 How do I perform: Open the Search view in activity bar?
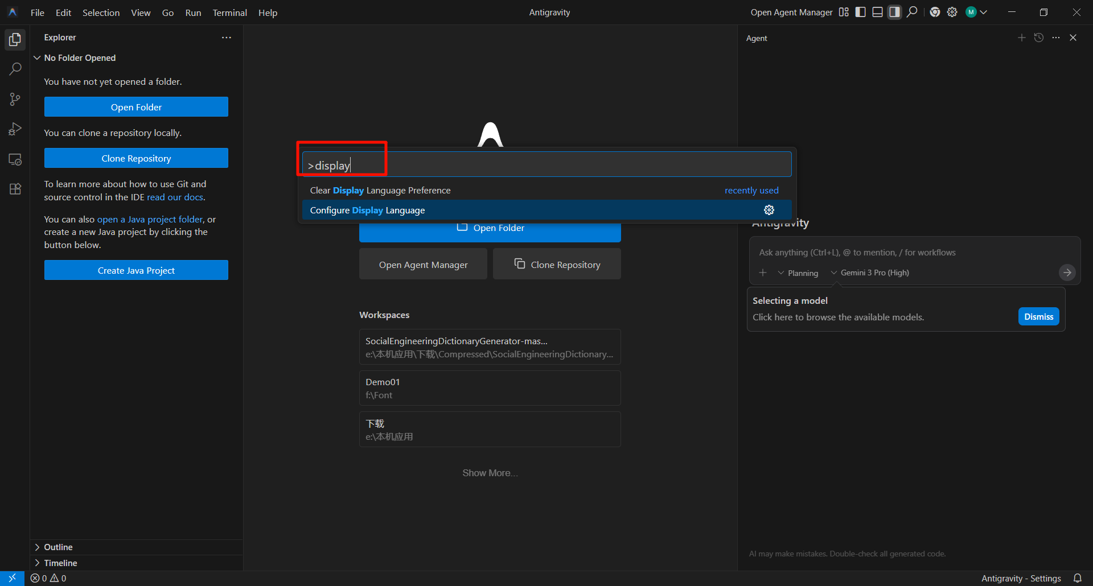point(15,69)
